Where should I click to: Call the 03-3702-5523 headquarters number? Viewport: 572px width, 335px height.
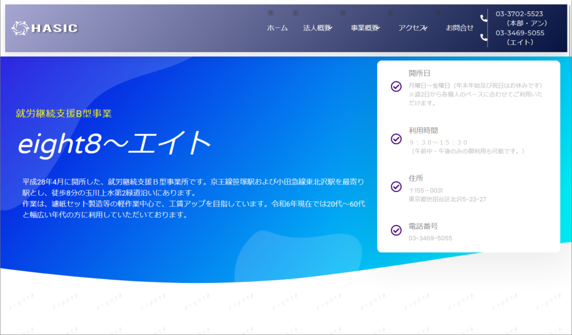519,14
